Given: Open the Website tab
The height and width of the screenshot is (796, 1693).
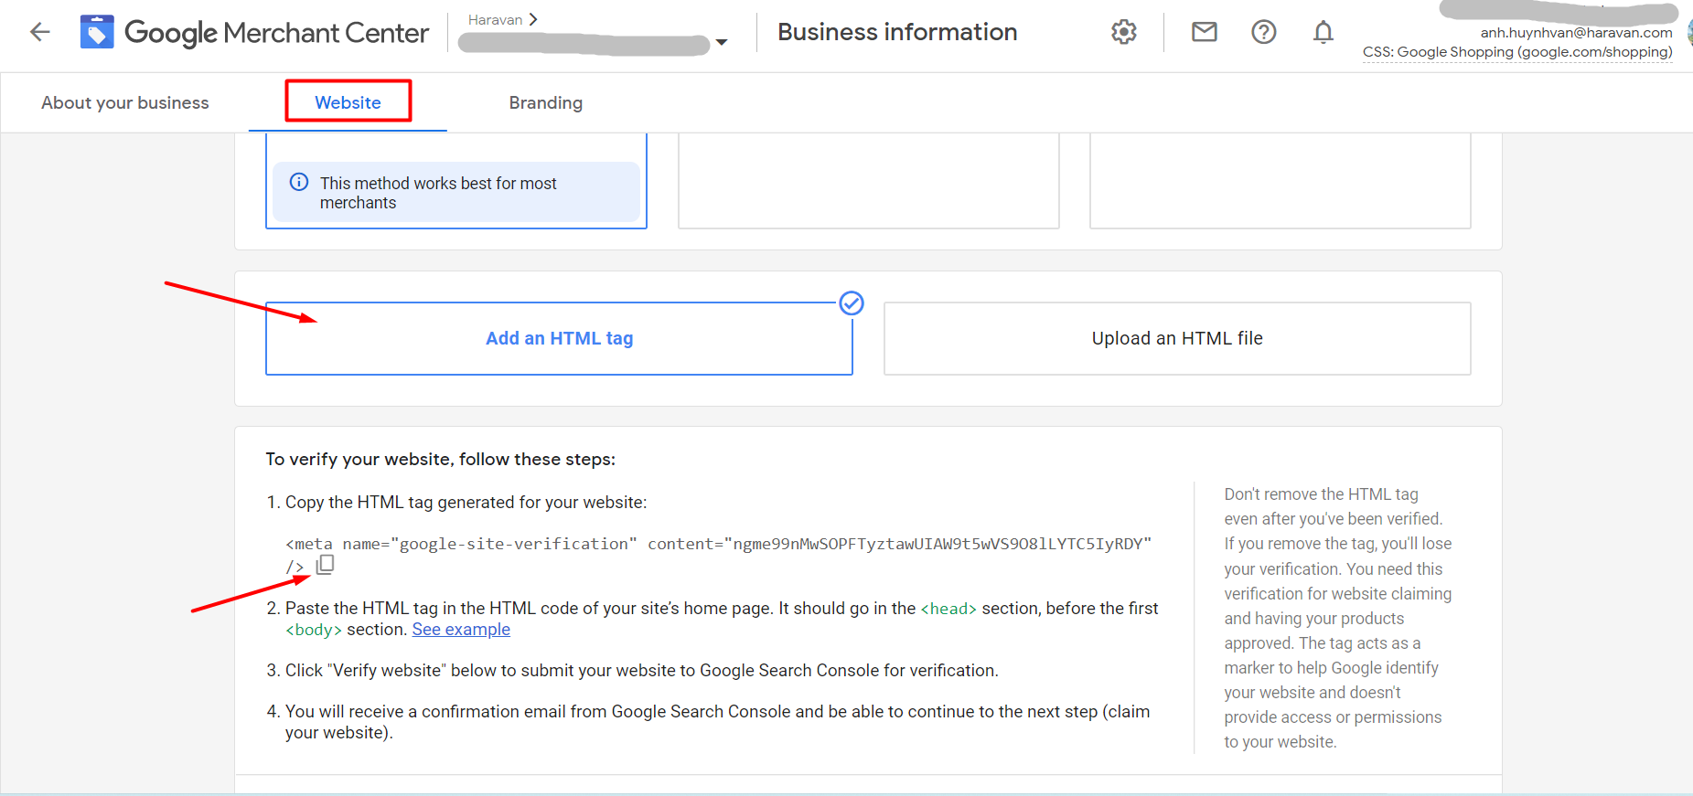Looking at the screenshot, I should (348, 102).
